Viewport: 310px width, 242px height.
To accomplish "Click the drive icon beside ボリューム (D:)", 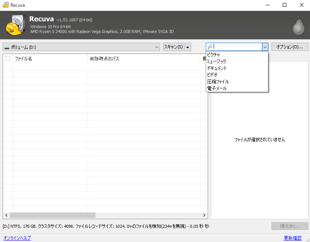I will click(x=7, y=48).
